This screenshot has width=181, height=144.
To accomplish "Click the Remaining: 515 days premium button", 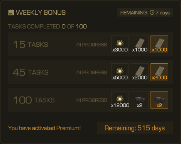I will 135,128.
